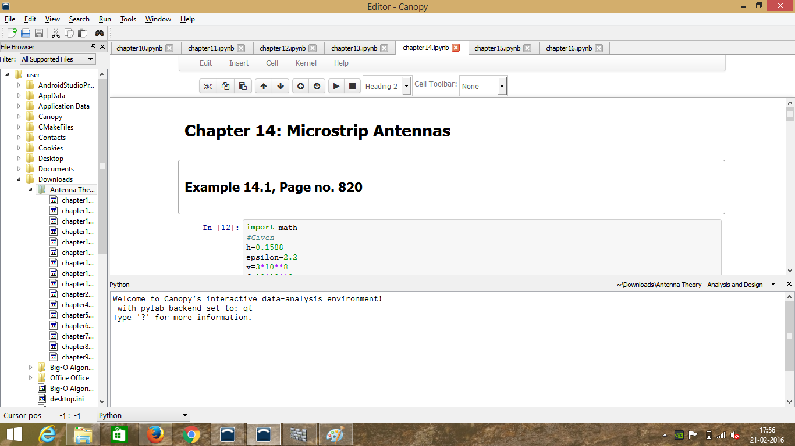Move the selected cell down
Viewport: 795px width, 446px height.
281,86
